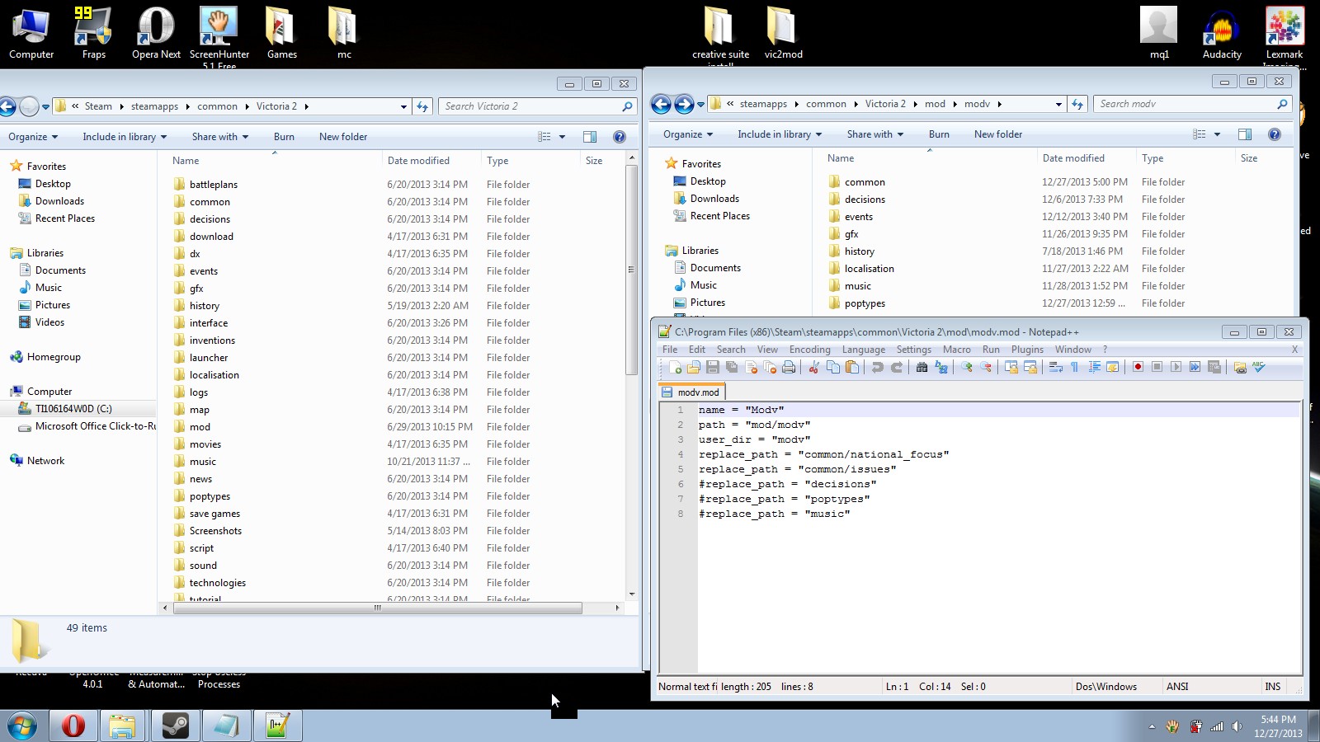Click the Zoom Out icon in Notepad++

[x=986, y=368]
